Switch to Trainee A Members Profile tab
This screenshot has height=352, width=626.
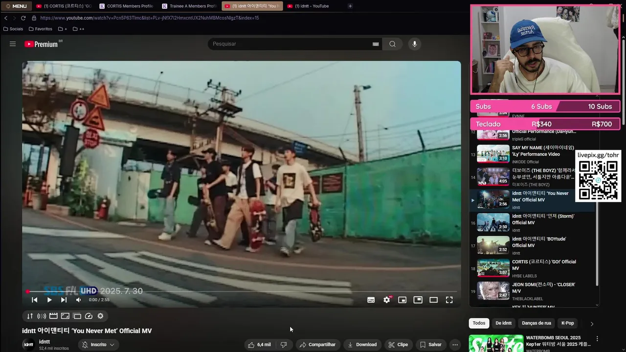pyautogui.click(x=189, y=6)
